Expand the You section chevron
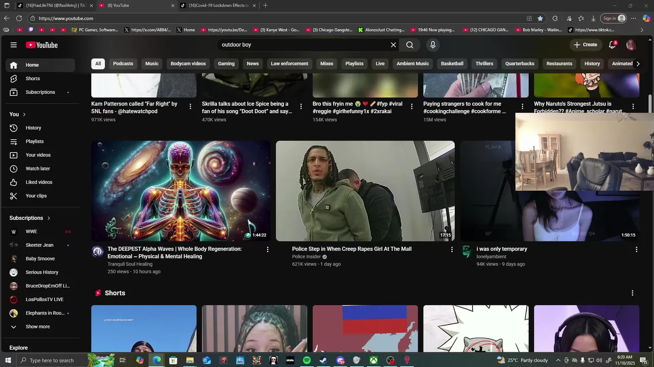The image size is (654, 367). coord(24,114)
